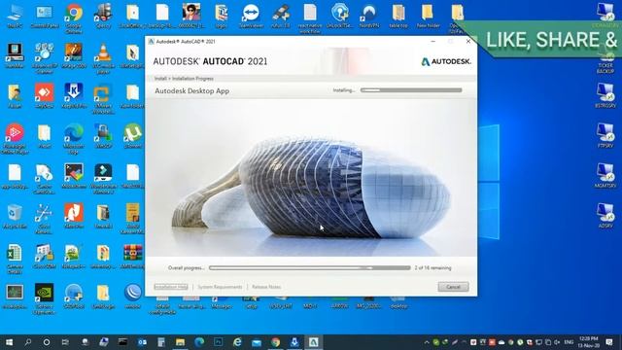Open the Mail app from the taskbar
622x350 pixels.
257,342
